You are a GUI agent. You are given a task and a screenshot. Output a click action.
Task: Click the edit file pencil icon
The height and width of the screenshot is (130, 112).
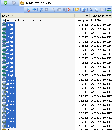pyautogui.click(x=84, y=10)
